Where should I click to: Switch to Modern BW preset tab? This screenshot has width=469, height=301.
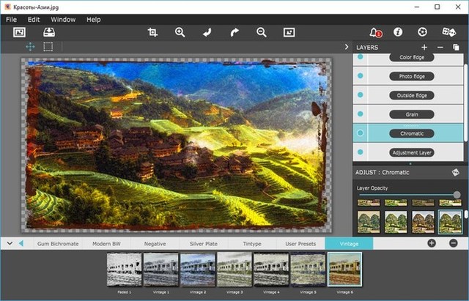[x=106, y=244]
